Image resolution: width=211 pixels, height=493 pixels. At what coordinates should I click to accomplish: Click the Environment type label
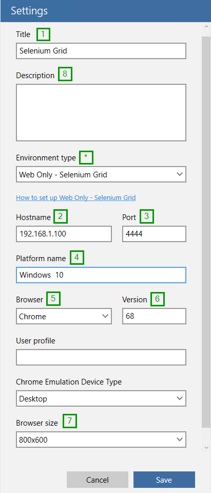tap(46, 158)
